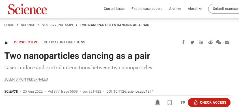
Task: Open author Julen Simon Pedernales link
Action: coord(26,79)
